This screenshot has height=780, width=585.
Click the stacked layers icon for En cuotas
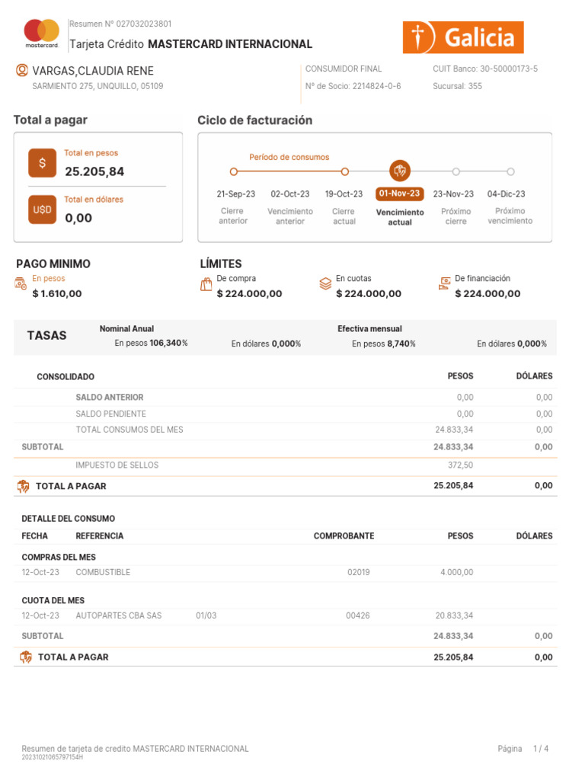click(x=325, y=284)
